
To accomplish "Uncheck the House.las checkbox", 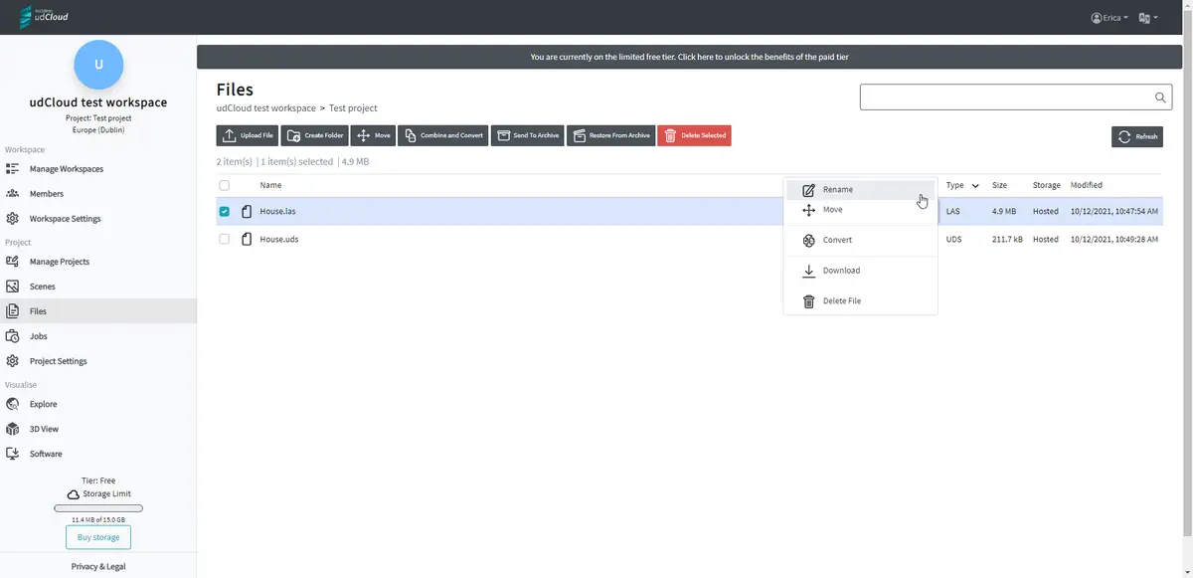I will (224, 211).
